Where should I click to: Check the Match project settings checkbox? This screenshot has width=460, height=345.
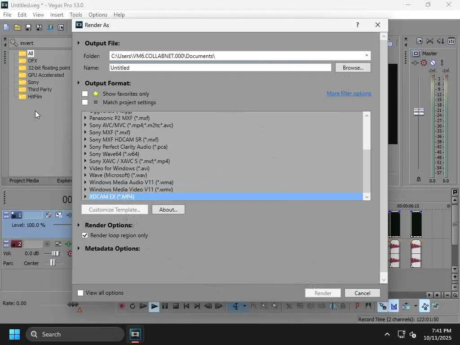tap(85, 102)
